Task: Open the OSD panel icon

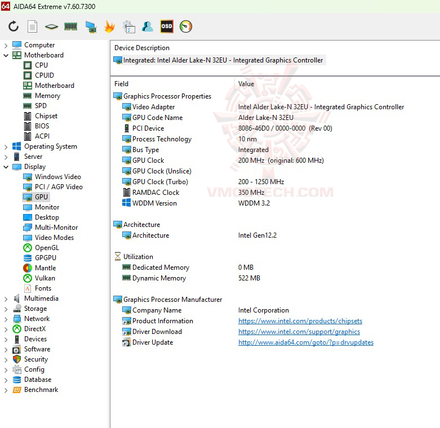Action: coord(167,26)
